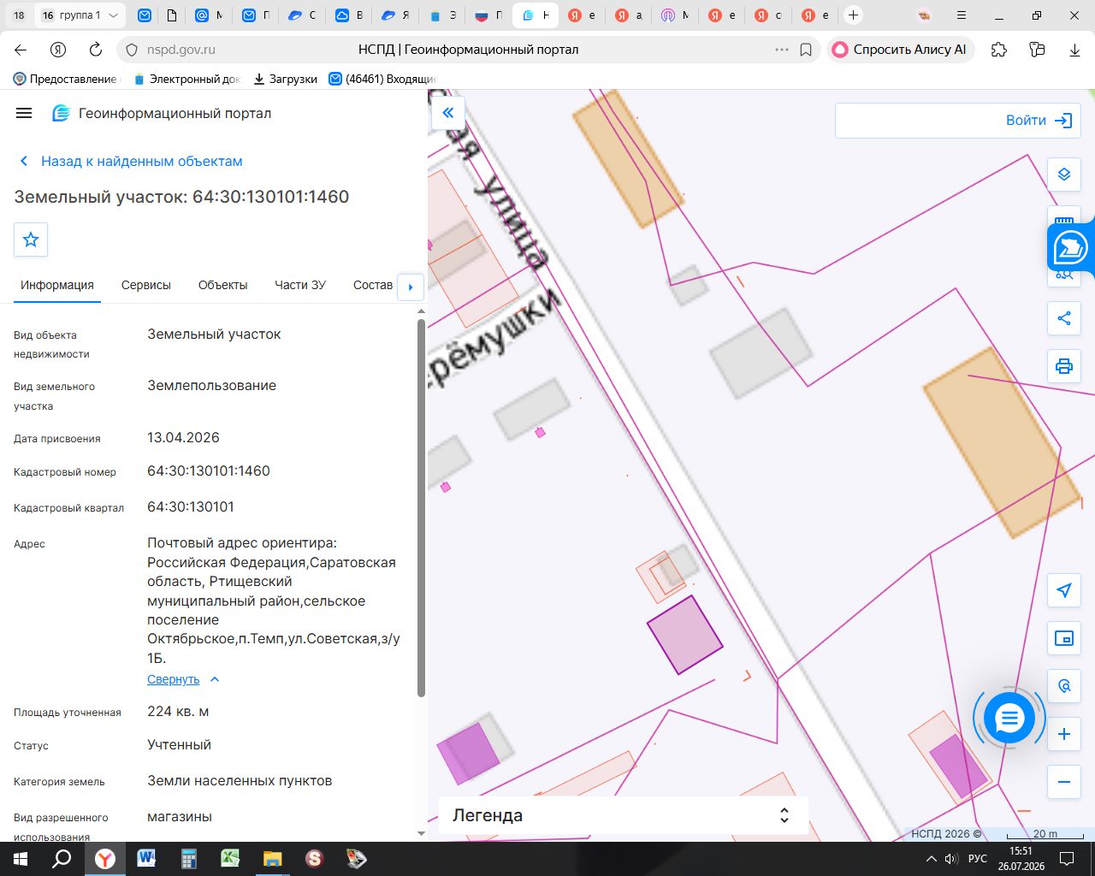Click the information panel vertical scrollbar
The height and width of the screenshot is (876, 1095).
coord(421,508)
